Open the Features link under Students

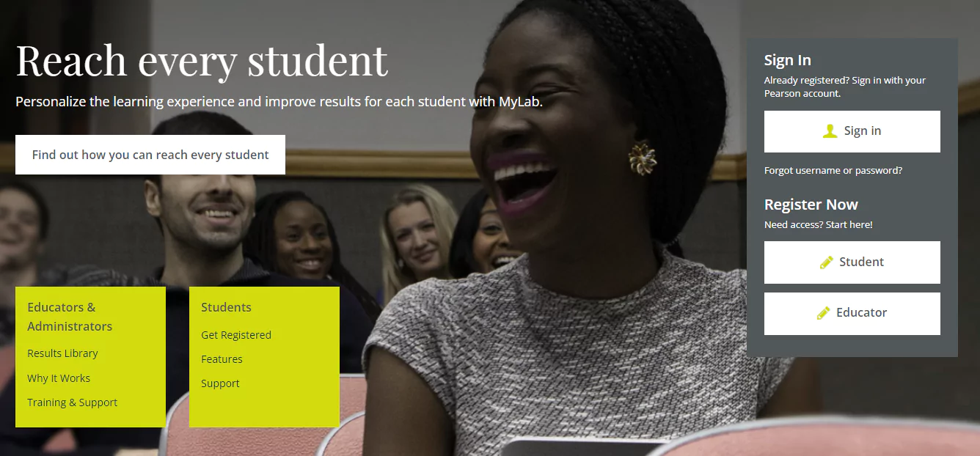coord(222,359)
